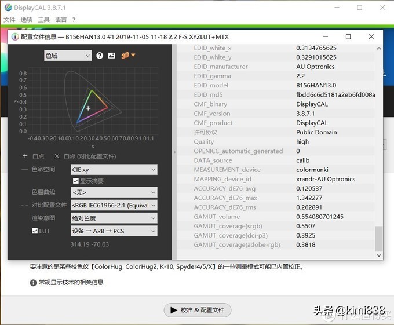Viewport: 394px width, 325px height.
Task: Open the ? help menu
Action: pos(74,20)
